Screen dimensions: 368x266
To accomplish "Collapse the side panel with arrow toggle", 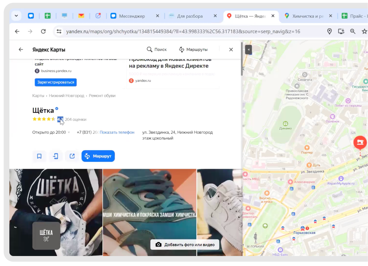I will click(249, 50).
